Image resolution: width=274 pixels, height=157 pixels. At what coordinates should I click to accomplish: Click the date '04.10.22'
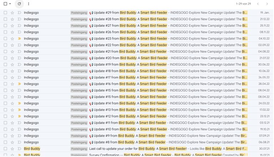pos(264,38)
